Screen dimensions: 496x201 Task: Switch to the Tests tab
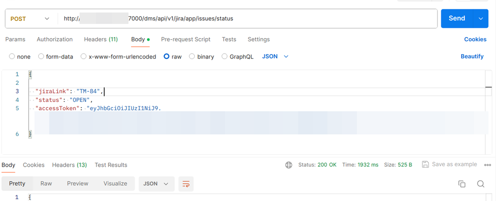tap(229, 40)
